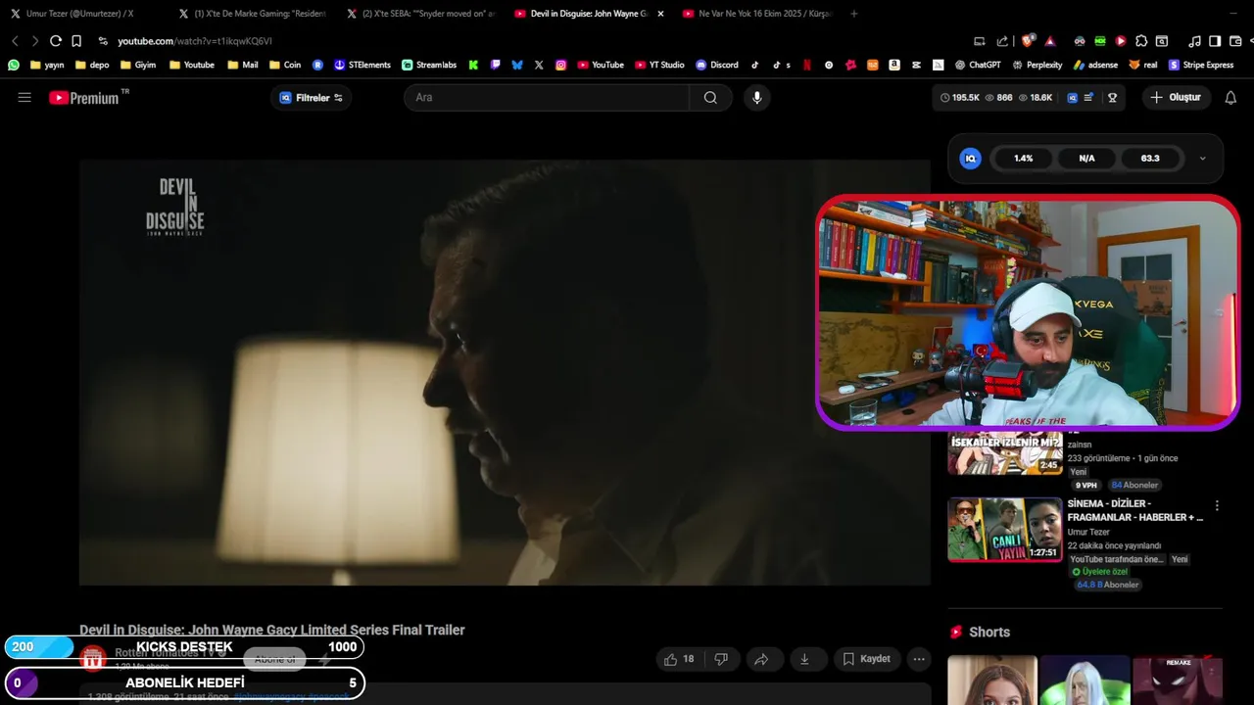Open Discord bookmark
The width and height of the screenshot is (1254, 705).
point(717,65)
